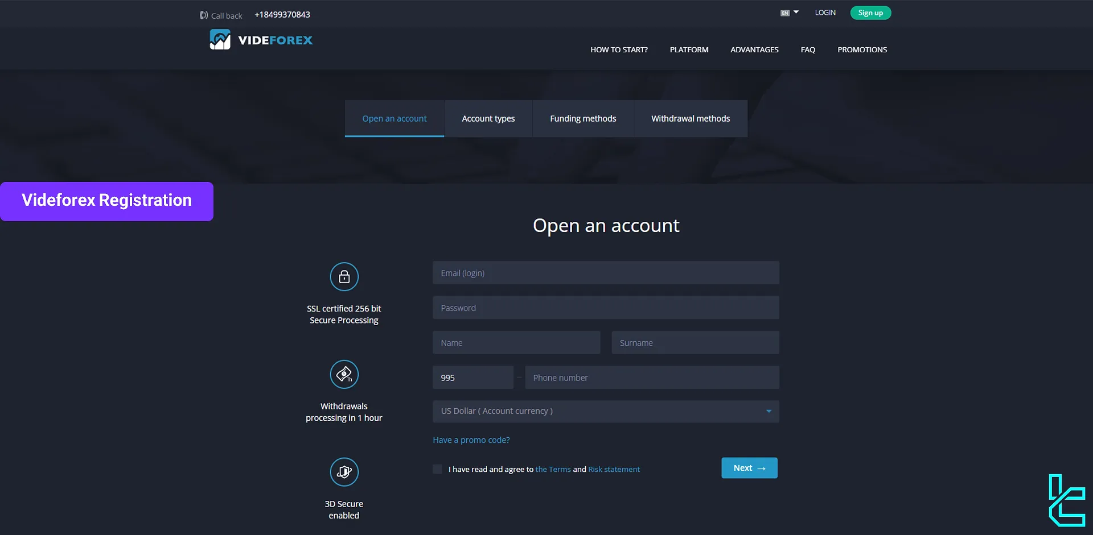Switch to the Withdrawal methods tab

click(x=691, y=118)
